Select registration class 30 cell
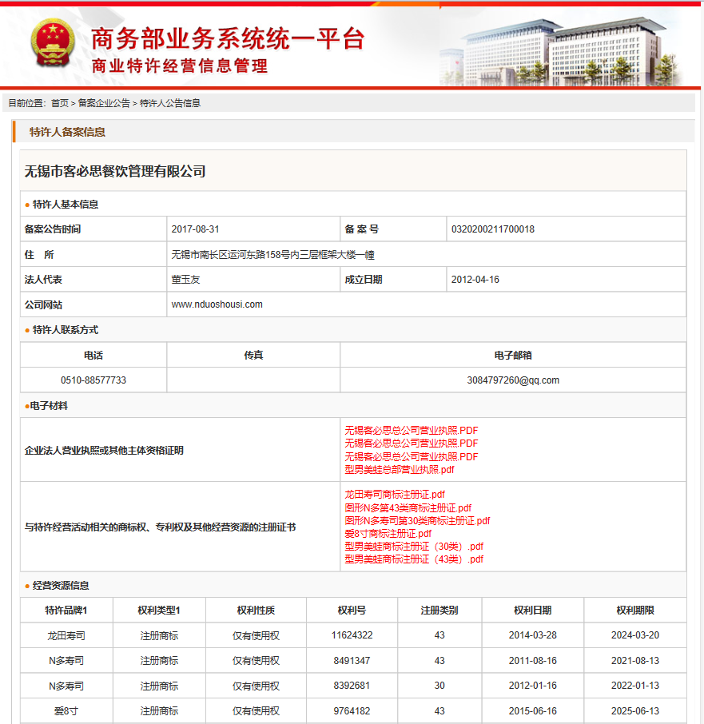This screenshot has height=724, width=704. coord(440,686)
